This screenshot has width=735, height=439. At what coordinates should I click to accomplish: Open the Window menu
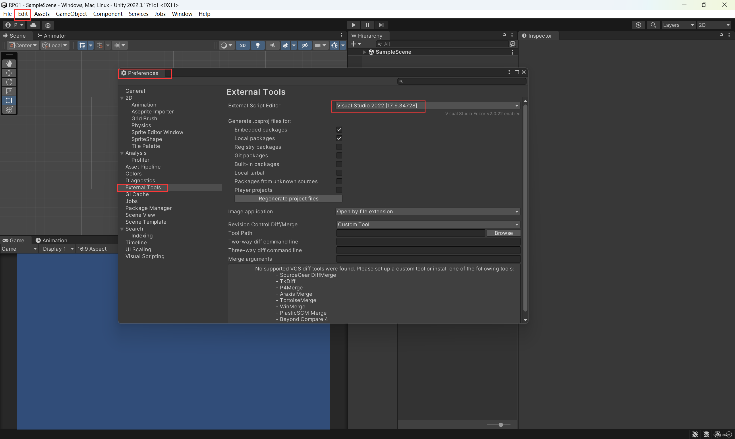pyautogui.click(x=182, y=14)
